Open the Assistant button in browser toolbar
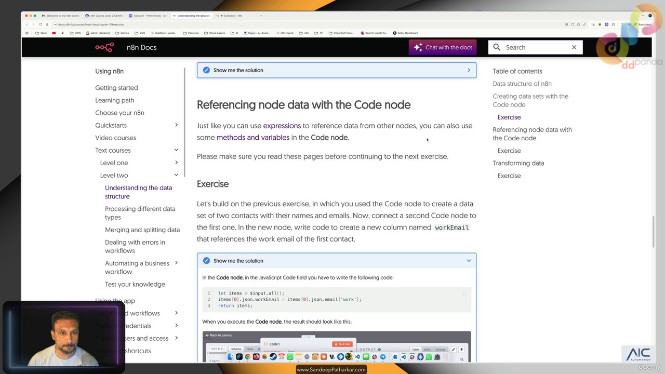Viewport: 665px width, 374px height. (643, 24)
